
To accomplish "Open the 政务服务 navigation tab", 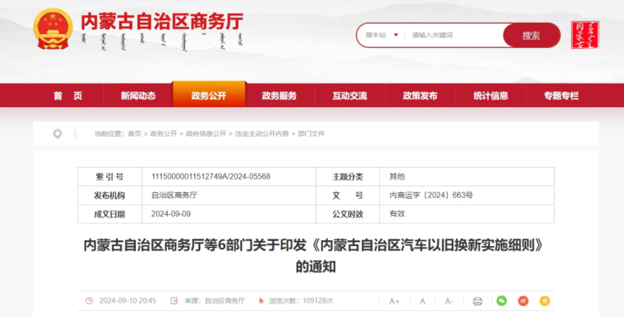I will (x=279, y=95).
